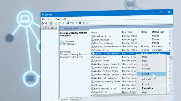Sort by the Status column header

[144, 32]
